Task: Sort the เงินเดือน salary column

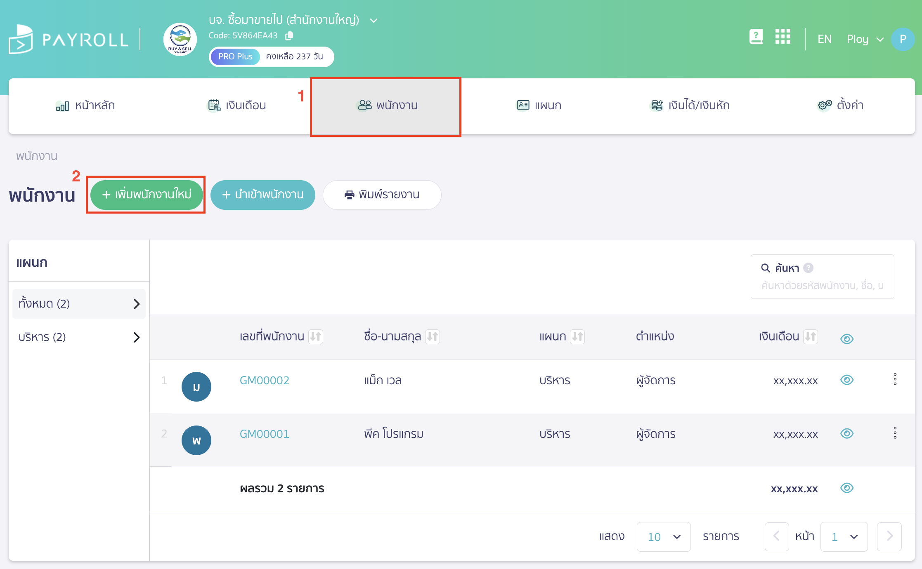Action: click(811, 336)
